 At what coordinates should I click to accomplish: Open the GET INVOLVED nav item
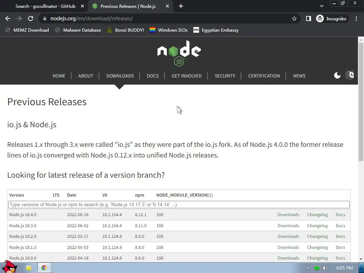[187, 76]
